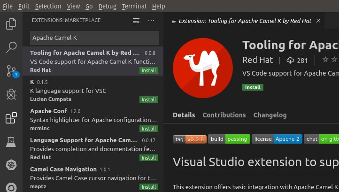Viewport: 339px width, 192px height.
Task: Click the 281 download count
Action: [302, 61]
